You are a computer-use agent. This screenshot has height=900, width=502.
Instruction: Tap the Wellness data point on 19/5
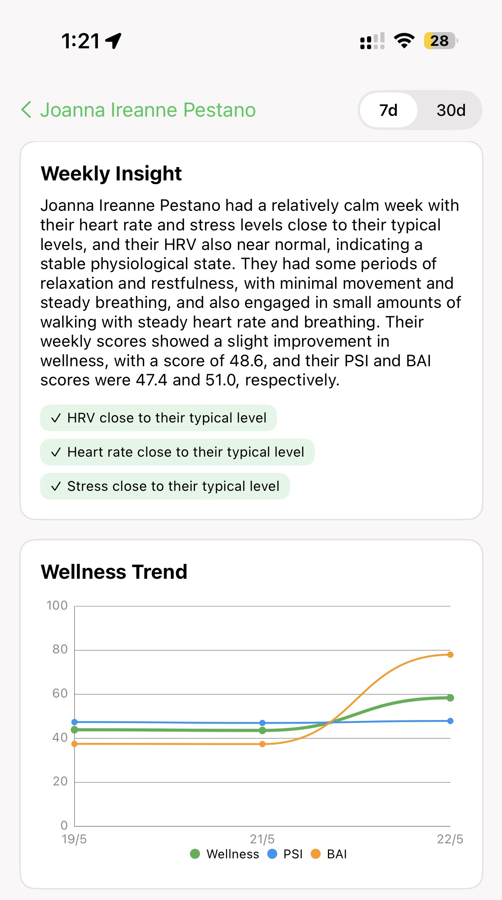(x=75, y=730)
